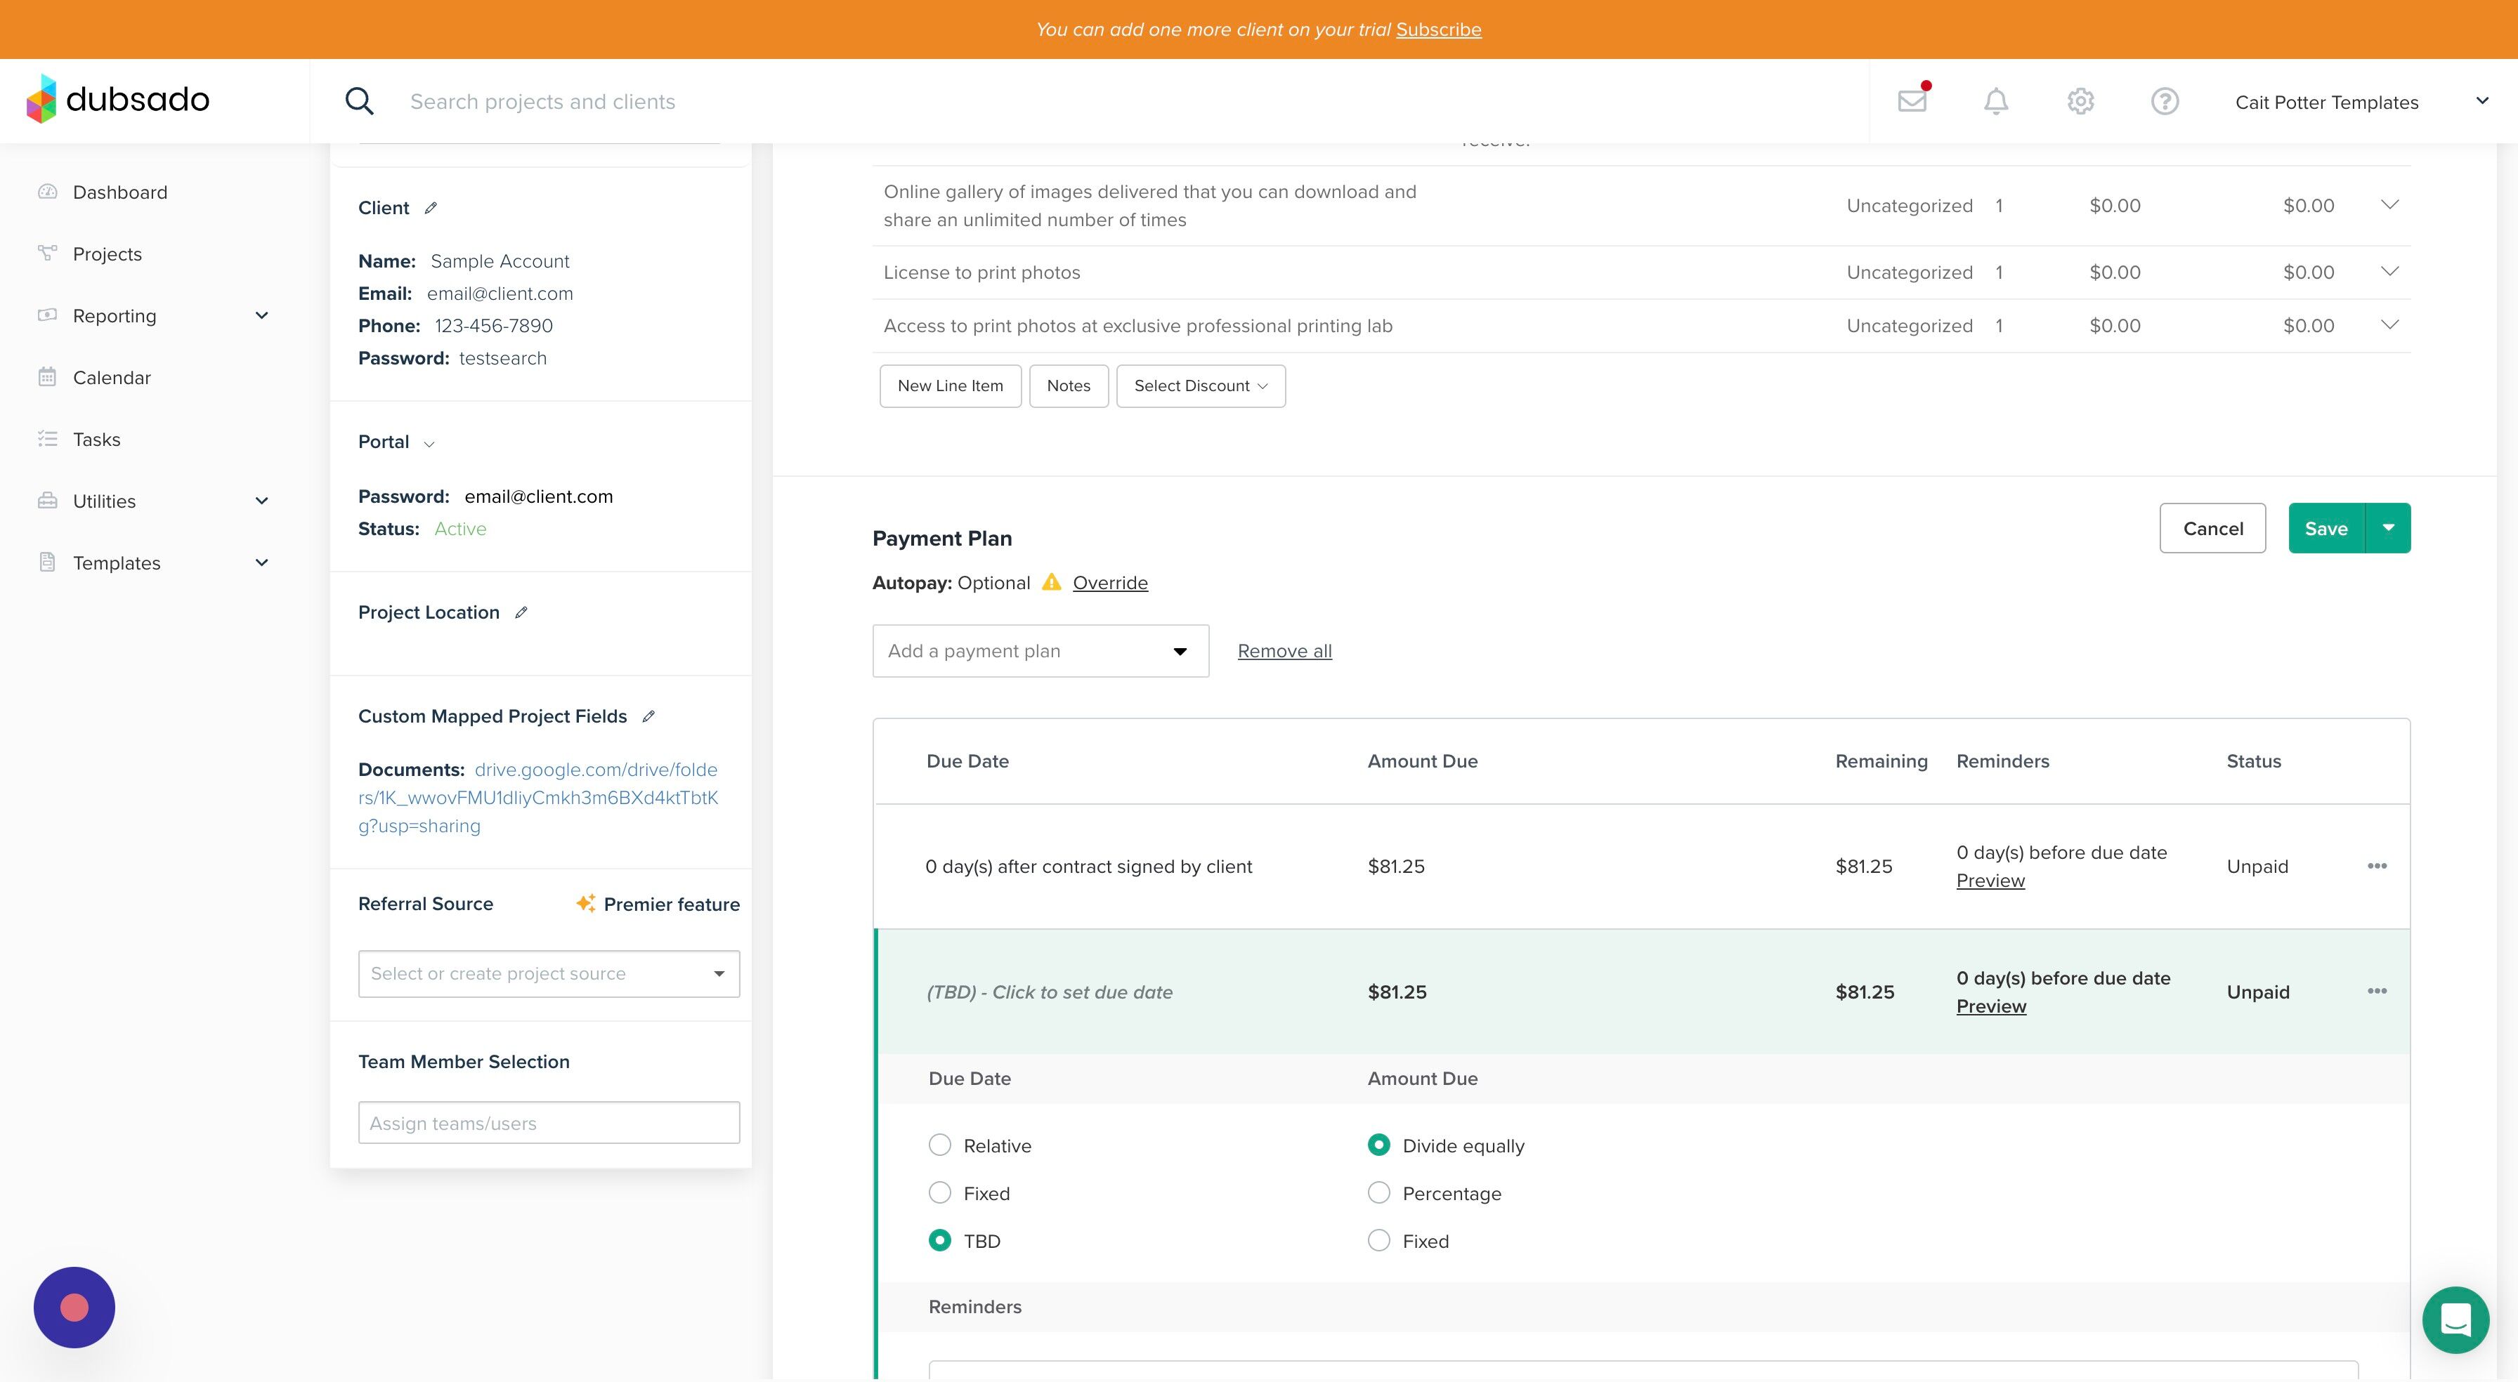2518x1382 pixels.
Task: Click the Assign teams/users field
Action: point(549,1123)
